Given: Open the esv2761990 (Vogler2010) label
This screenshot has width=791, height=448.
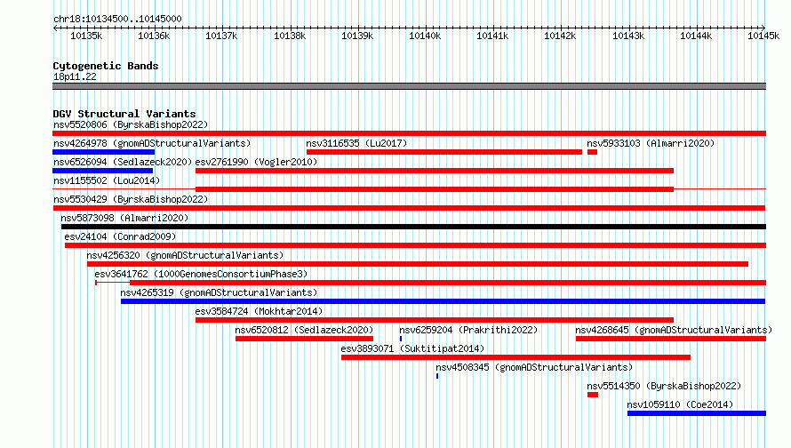Looking at the screenshot, I should pyautogui.click(x=256, y=162).
